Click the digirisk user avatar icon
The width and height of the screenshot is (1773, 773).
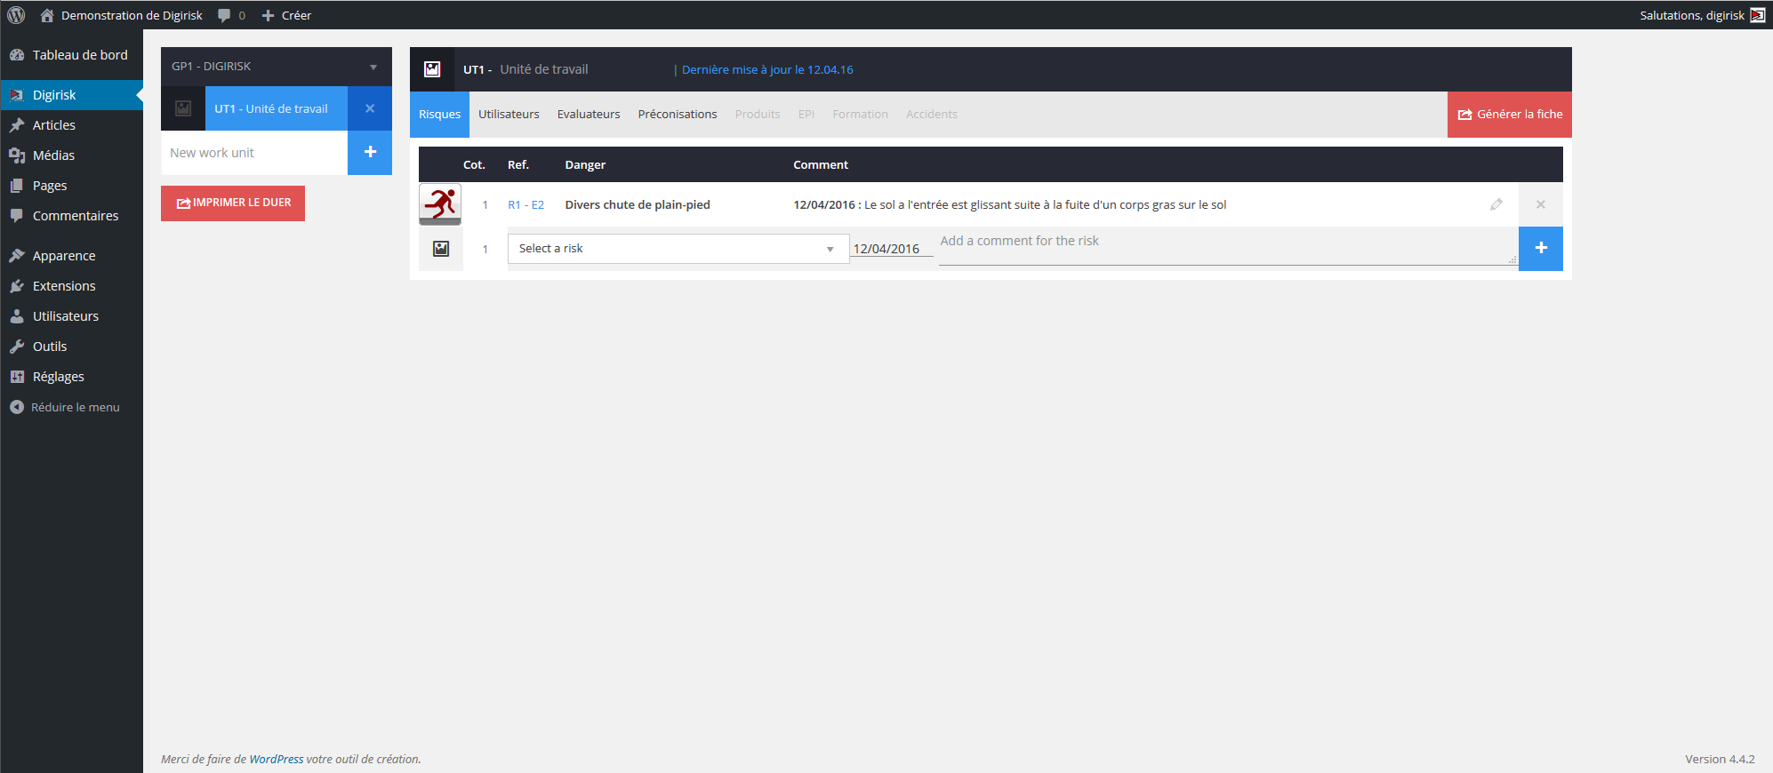pyautogui.click(x=1758, y=15)
